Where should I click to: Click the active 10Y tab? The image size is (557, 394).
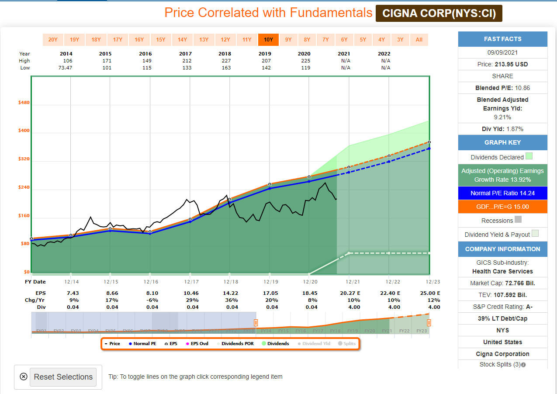pyautogui.click(x=268, y=40)
